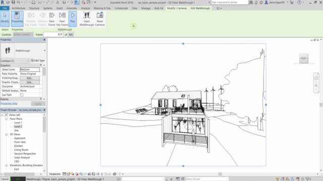Click the top-center crop region grip
This screenshot has height=181, width=323.
[183, 44]
